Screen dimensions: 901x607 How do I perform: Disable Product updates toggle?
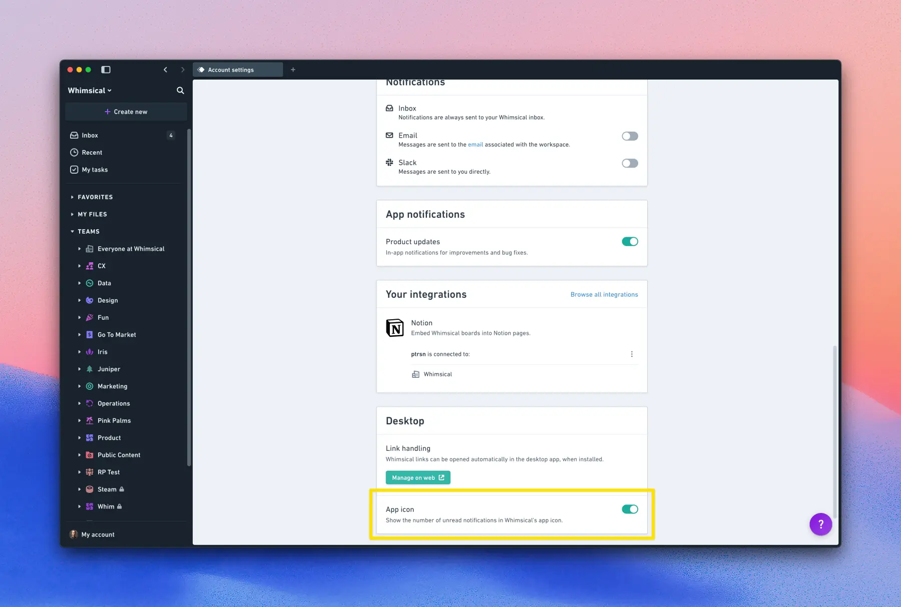629,242
